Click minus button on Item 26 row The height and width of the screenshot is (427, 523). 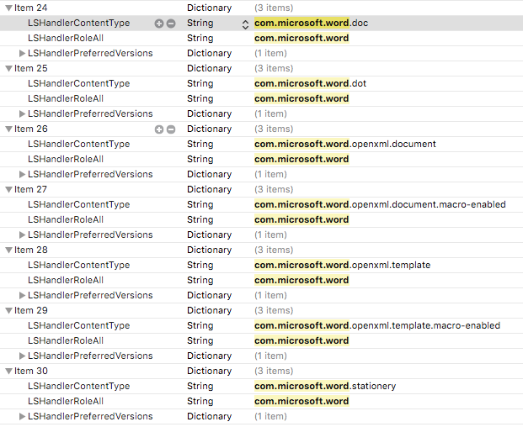tap(171, 129)
